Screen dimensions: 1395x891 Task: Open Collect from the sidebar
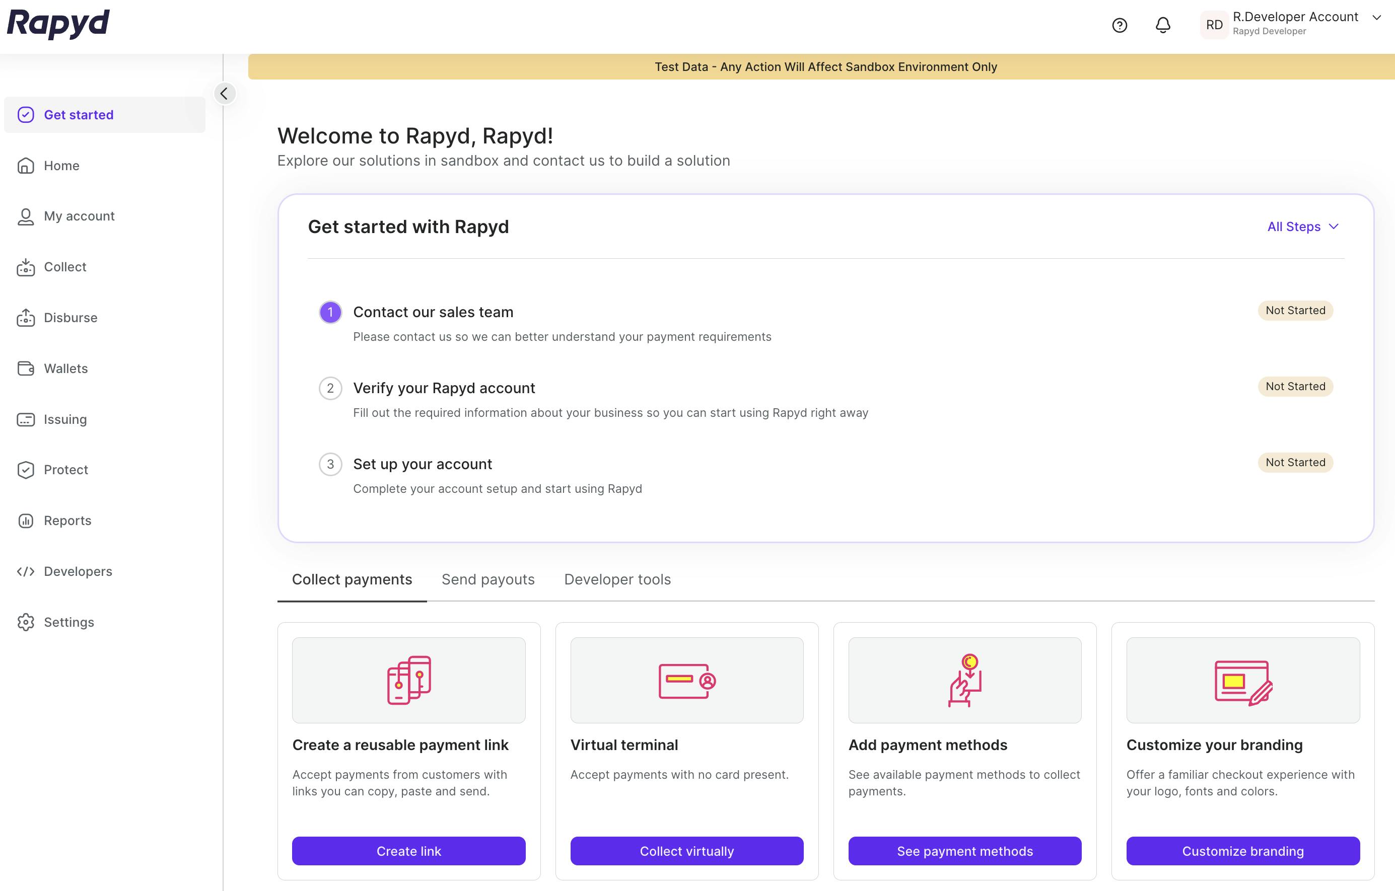(x=64, y=267)
